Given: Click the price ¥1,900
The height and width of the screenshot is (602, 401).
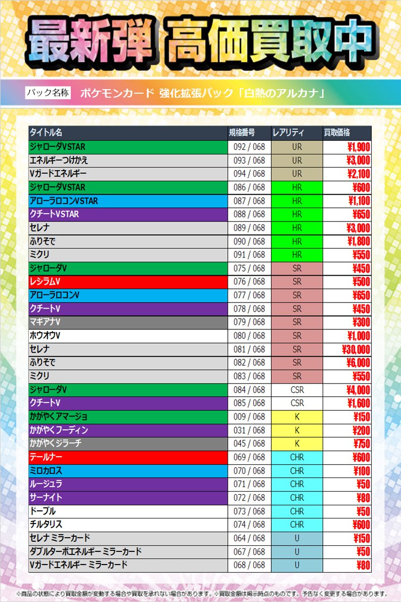Looking at the screenshot, I should 358,147.
